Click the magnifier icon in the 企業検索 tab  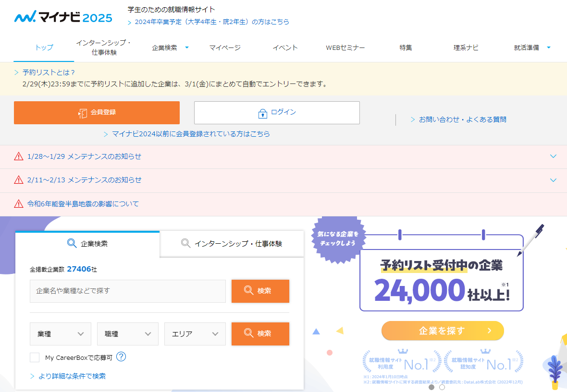[x=72, y=243]
